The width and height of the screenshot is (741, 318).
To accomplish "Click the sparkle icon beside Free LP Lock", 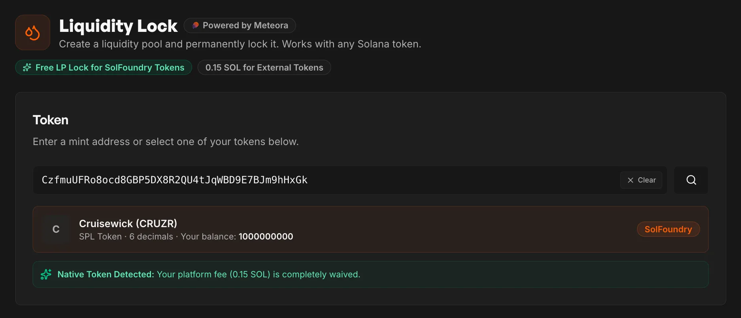I will 27,68.
